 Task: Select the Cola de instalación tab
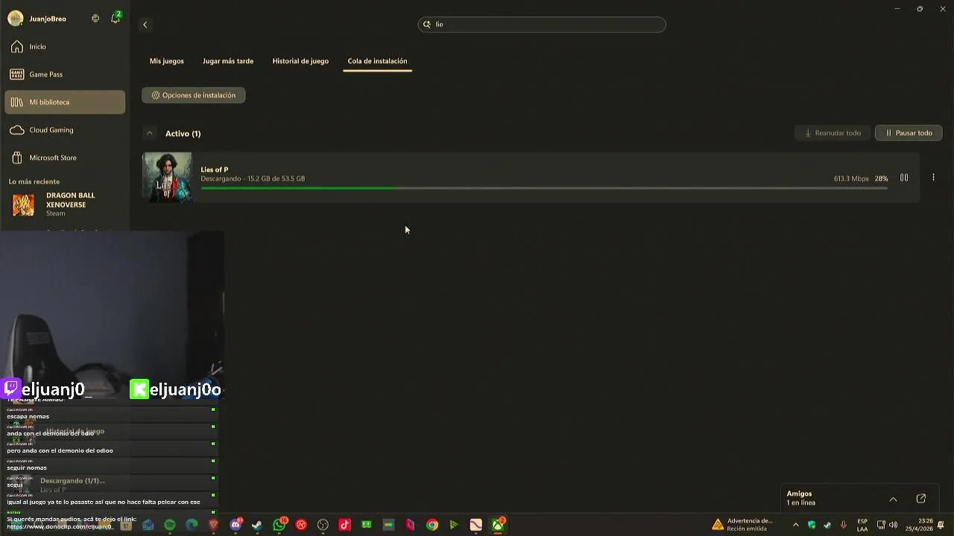point(377,61)
